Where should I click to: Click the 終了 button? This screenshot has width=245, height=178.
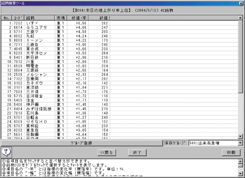click(137, 153)
